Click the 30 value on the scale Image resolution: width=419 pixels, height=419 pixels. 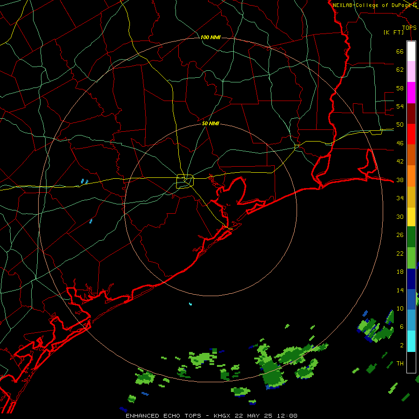[x=400, y=216]
